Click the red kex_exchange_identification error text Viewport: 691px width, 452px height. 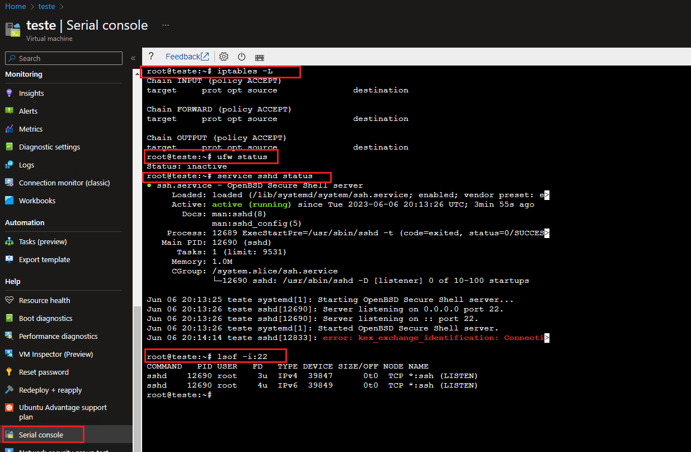tap(434, 338)
